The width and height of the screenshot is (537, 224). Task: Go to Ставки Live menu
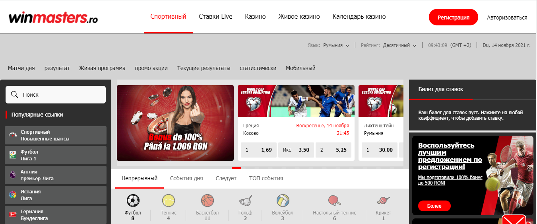coord(215,17)
